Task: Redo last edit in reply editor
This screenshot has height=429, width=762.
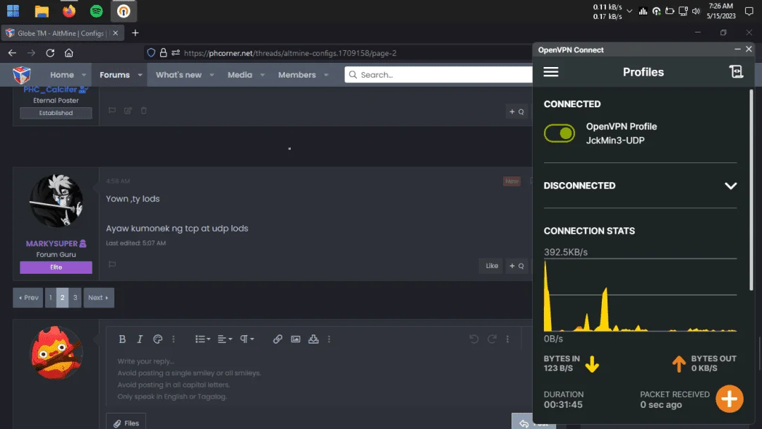Action: coord(492,339)
